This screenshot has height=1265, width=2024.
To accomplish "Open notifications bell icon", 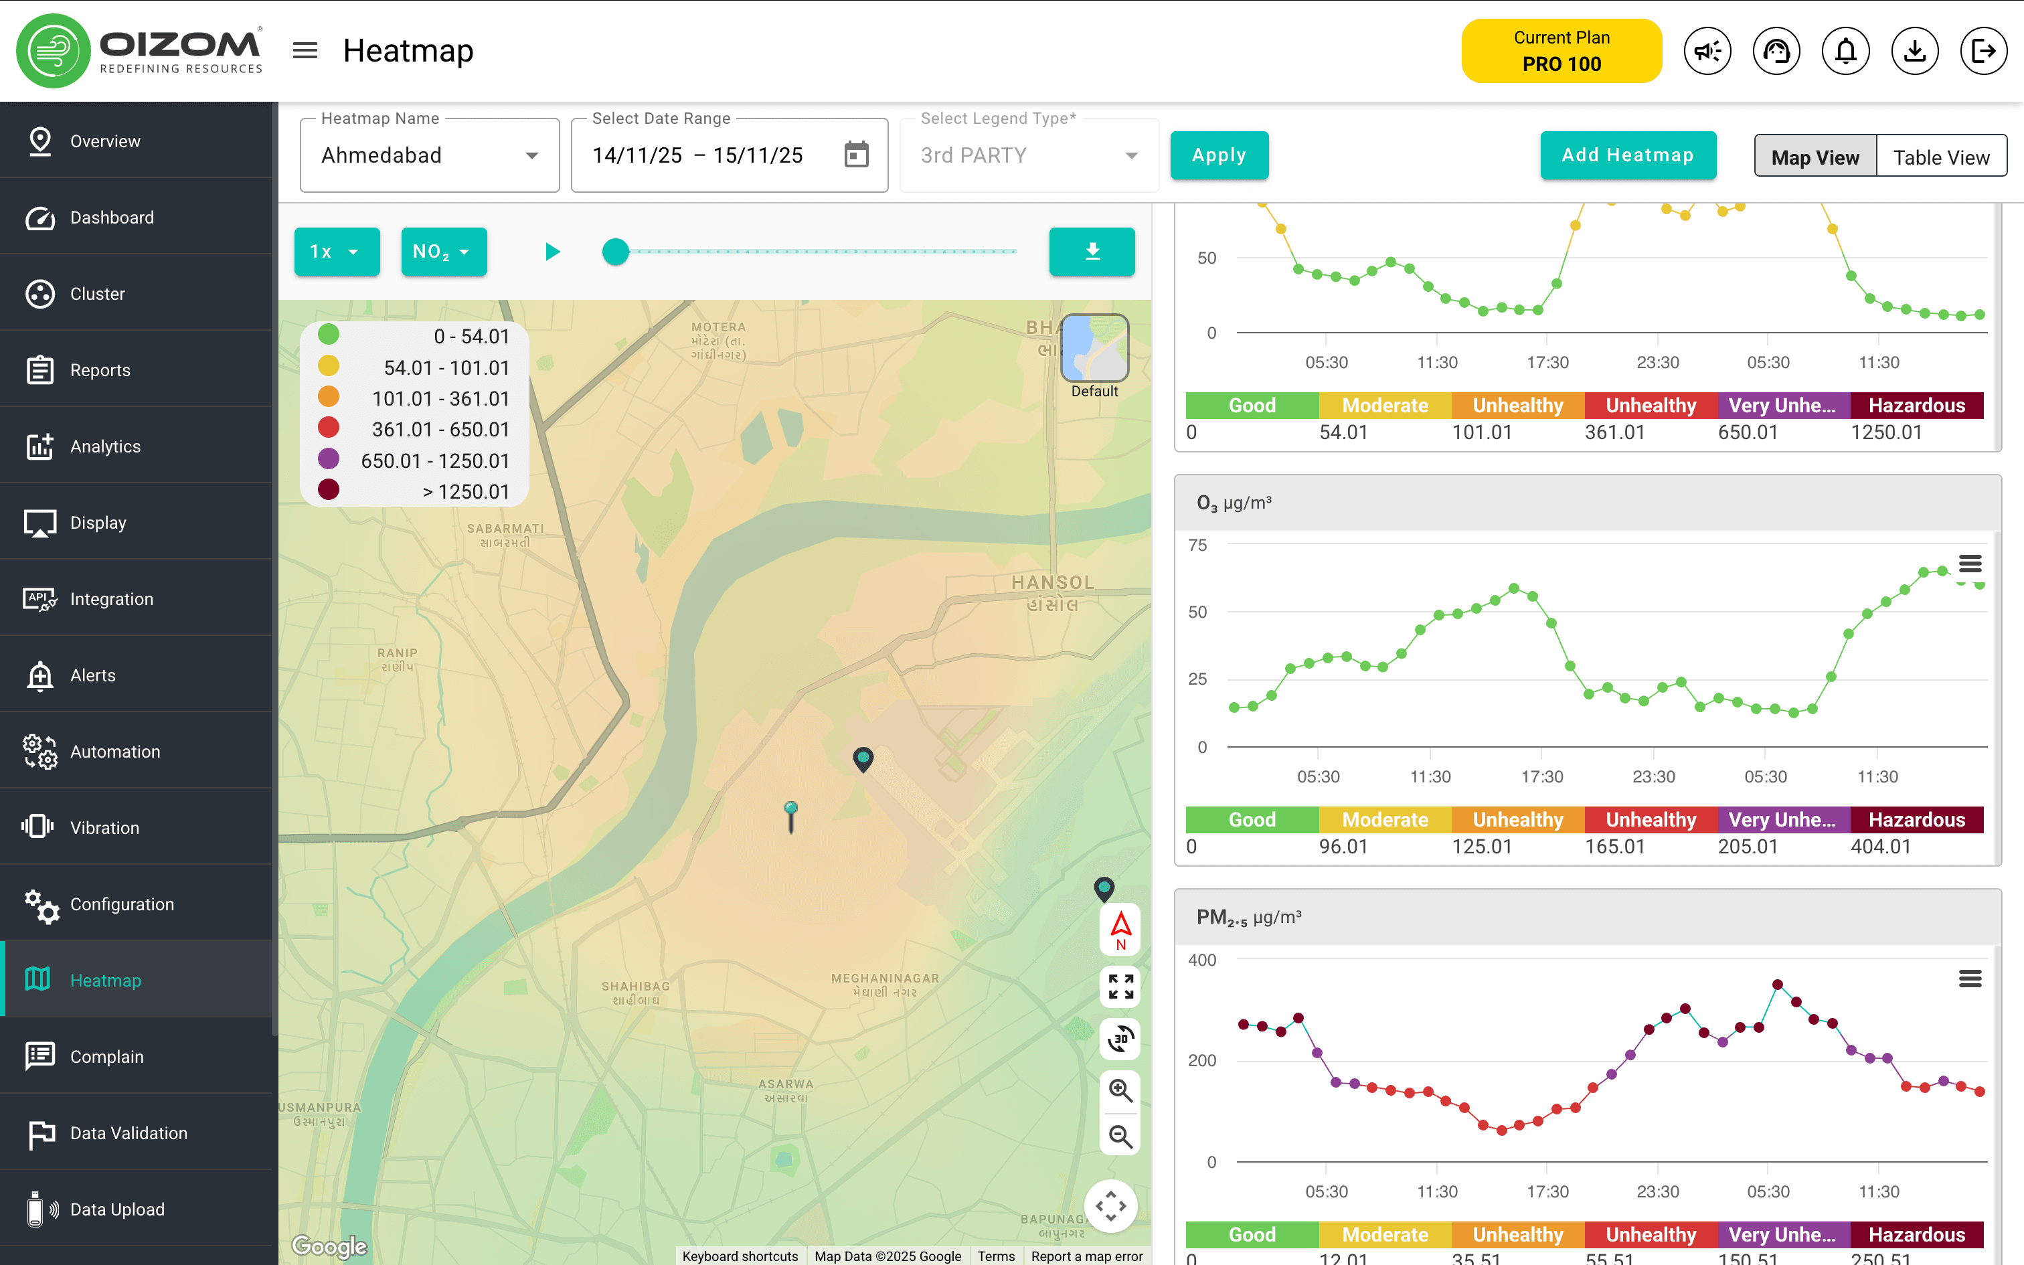I will click(x=1846, y=51).
